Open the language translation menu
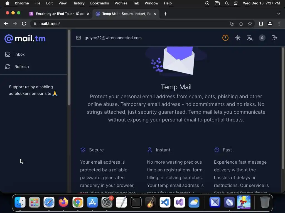Screen dimensions: 285x213 250,38
